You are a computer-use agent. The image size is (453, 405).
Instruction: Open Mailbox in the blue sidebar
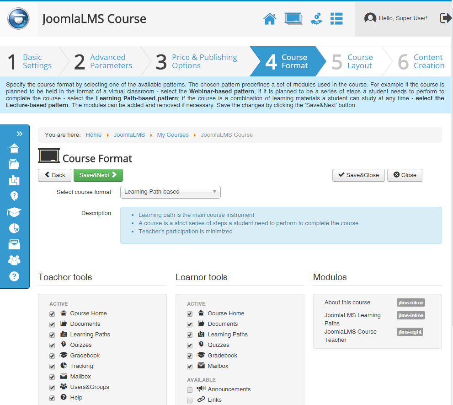(14, 244)
